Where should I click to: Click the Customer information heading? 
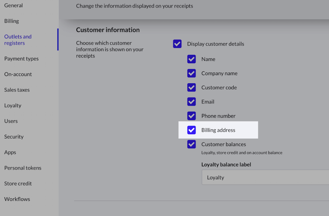(108, 30)
